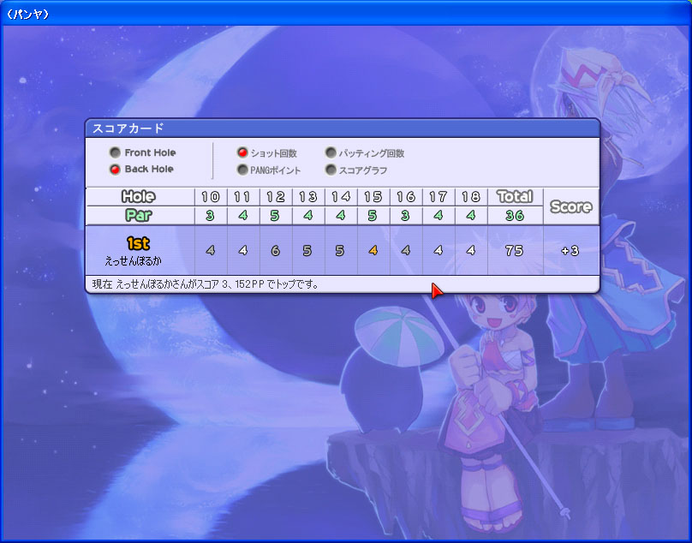
Task: Click hole 12 score of 6
Action: 275,251
